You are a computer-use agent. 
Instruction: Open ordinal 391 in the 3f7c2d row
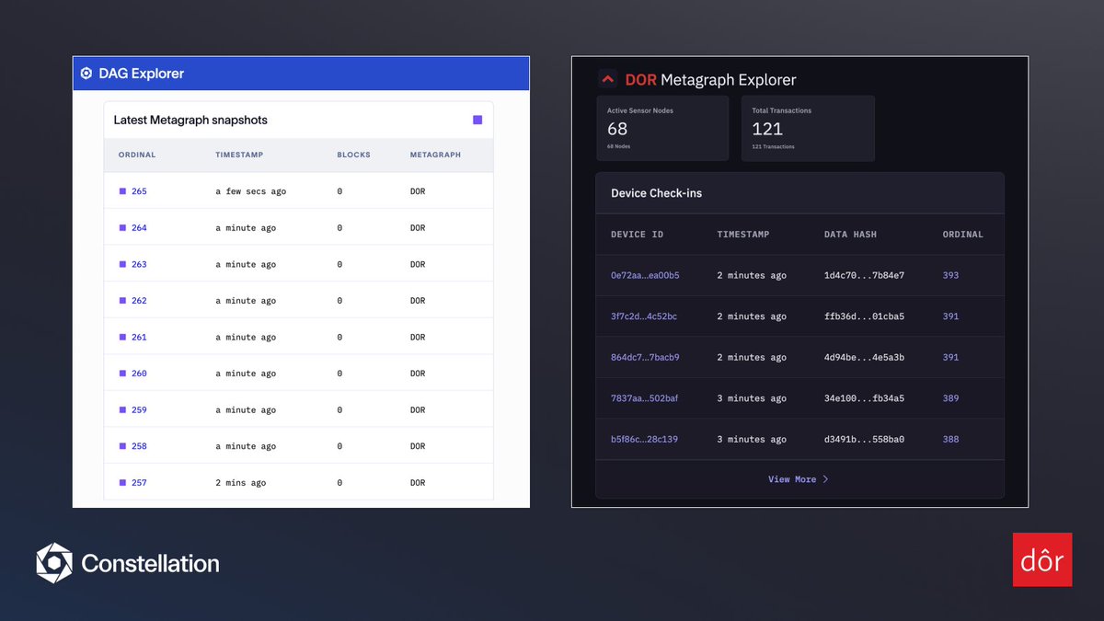coord(950,316)
